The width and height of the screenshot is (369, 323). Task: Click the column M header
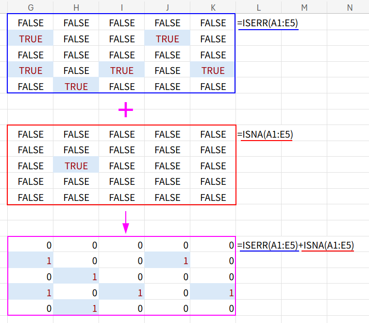304,7
